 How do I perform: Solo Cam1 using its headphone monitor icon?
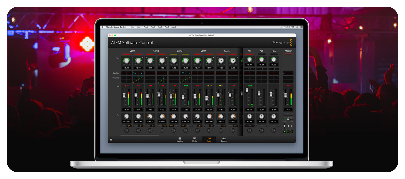127,131
